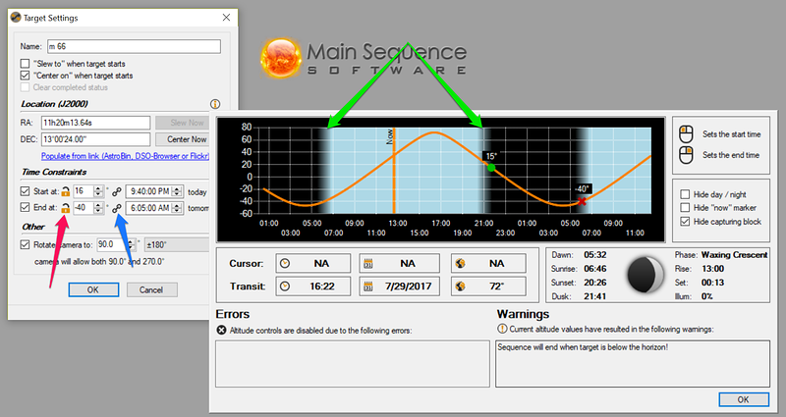Click the Waxing Crescent phase text

click(734, 255)
